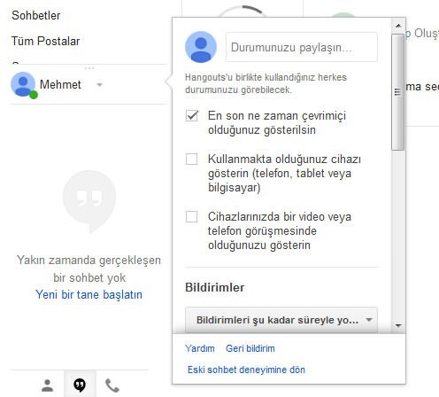
Task: Click the 'Durumunuzu paylaşın...' status input field
Action: pyautogui.click(x=302, y=47)
